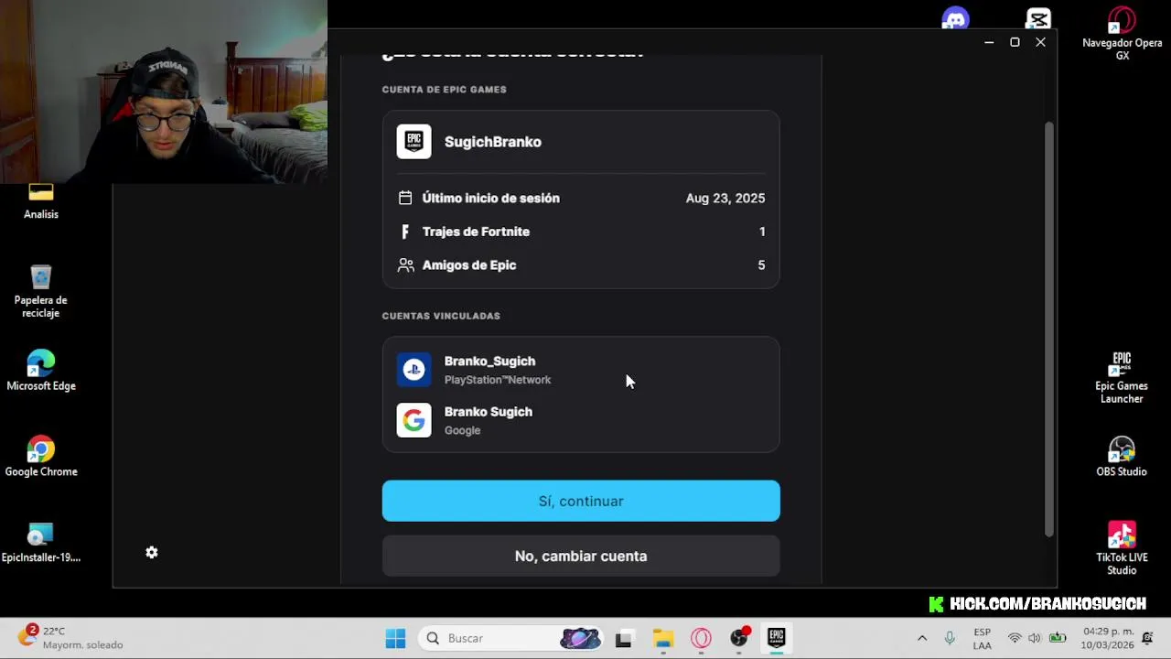Select TikTok LIVE Studio desktop shortcut
The width and height of the screenshot is (1171, 659).
pos(1122,548)
